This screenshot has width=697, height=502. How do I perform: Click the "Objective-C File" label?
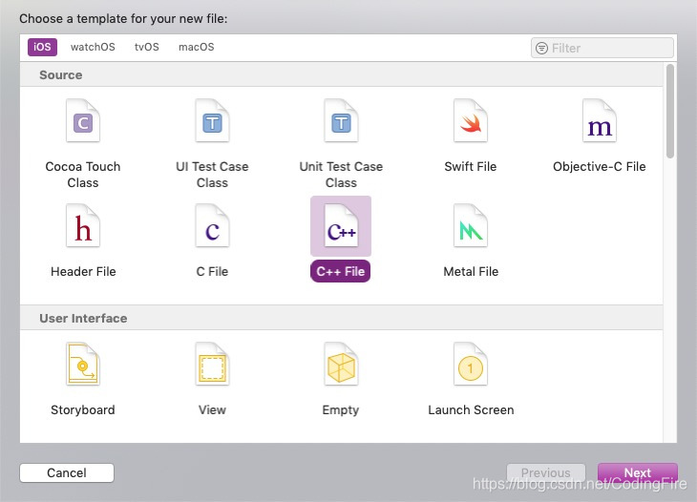pyautogui.click(x=600, y=167)
